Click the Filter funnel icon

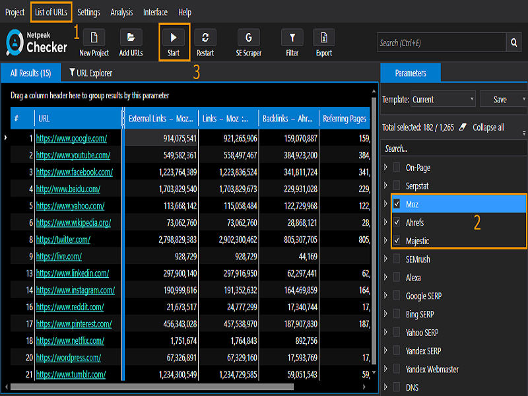click(292, 38)
